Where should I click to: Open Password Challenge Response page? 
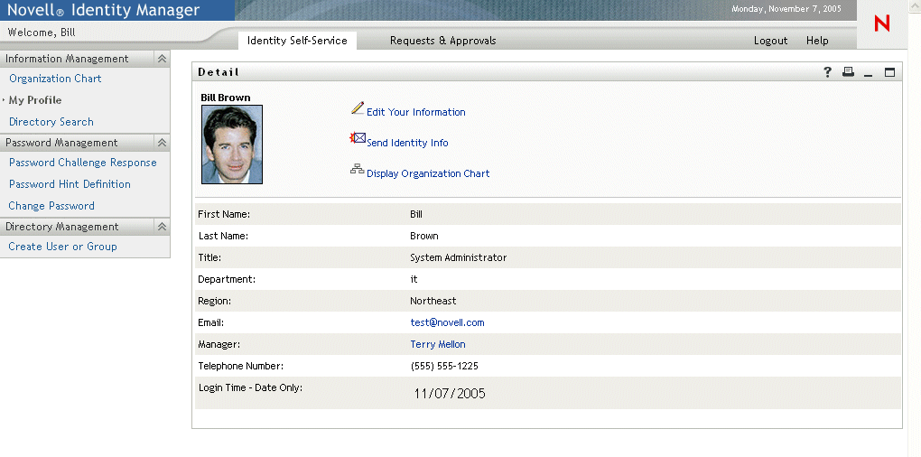point(82,163)
